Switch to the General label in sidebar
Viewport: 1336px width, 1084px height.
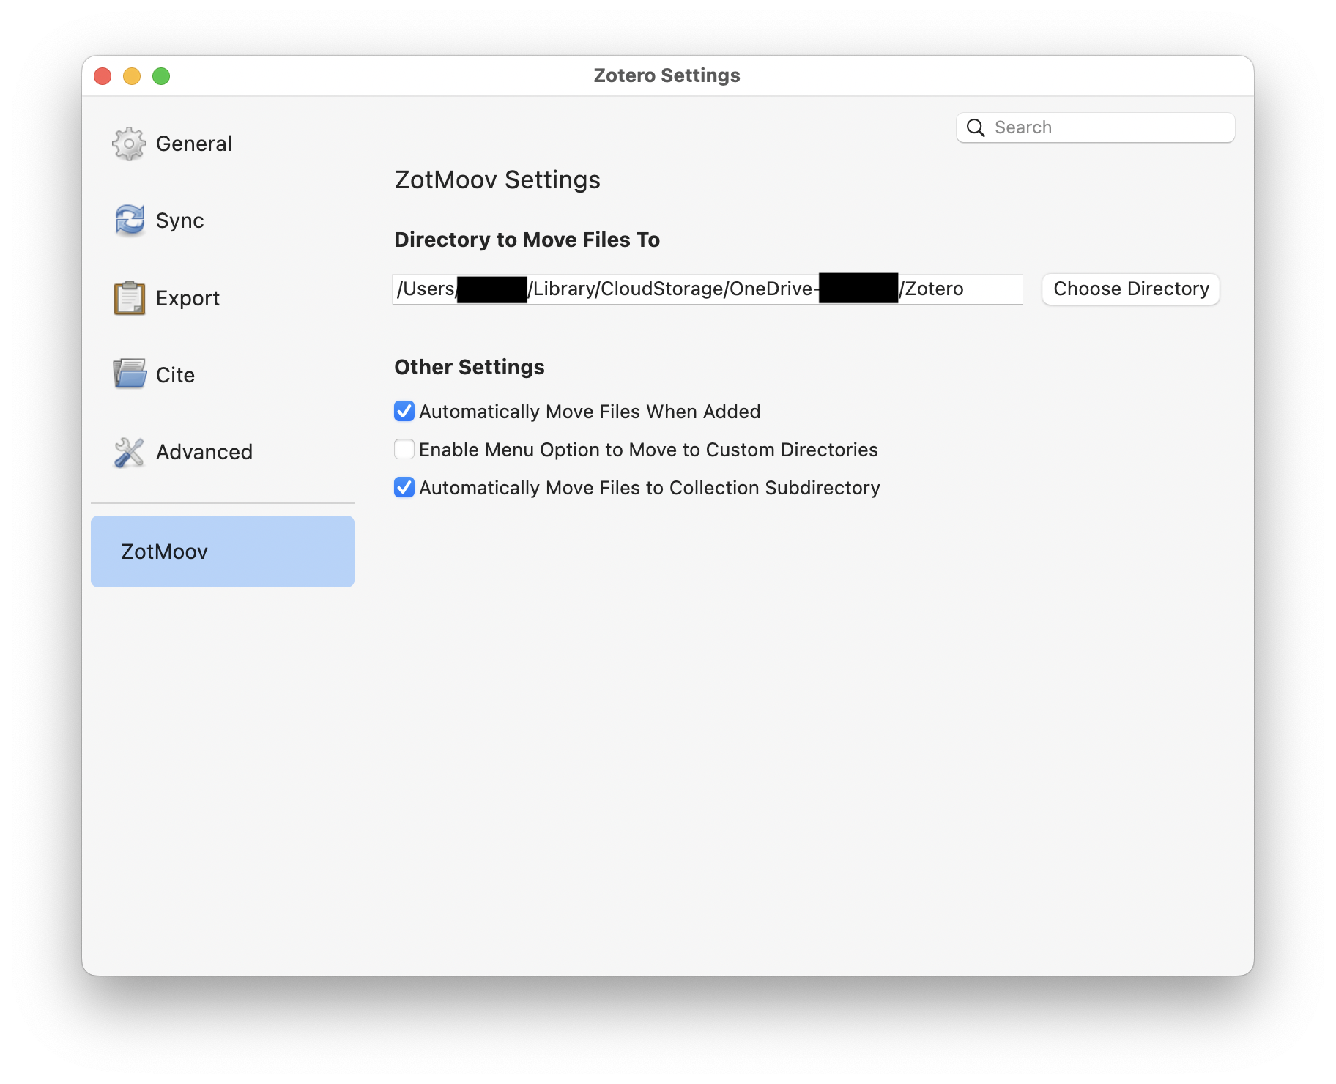tap(194, 144)
